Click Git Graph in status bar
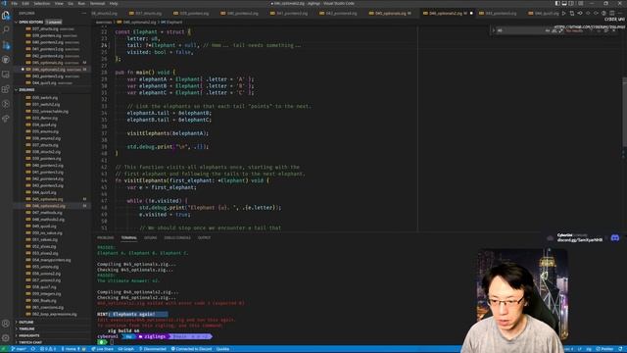This screenshot has height=353, width=627. point(126,349)
